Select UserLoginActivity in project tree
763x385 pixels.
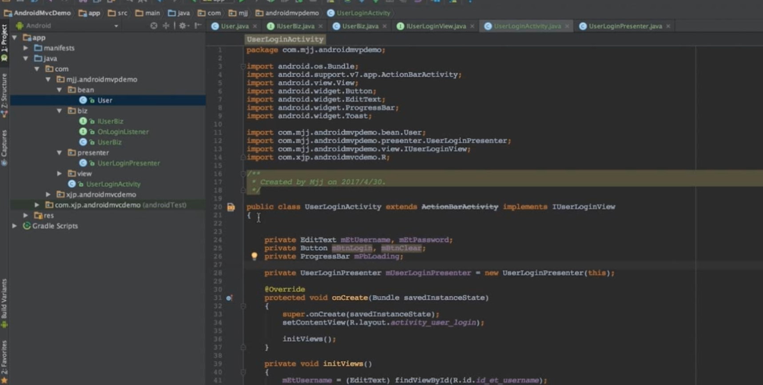point(113,184)
